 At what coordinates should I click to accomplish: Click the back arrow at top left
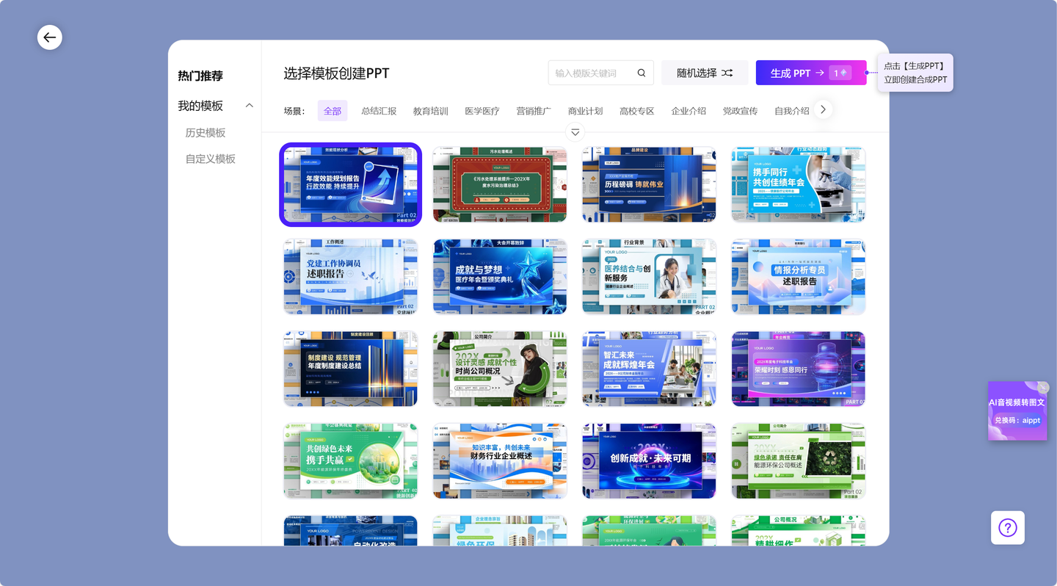click(x=50, y=37)
